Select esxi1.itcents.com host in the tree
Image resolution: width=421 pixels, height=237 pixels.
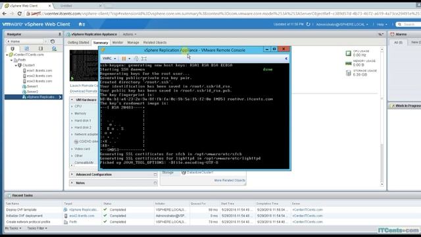pyautogui.click(x=39, y=70)
